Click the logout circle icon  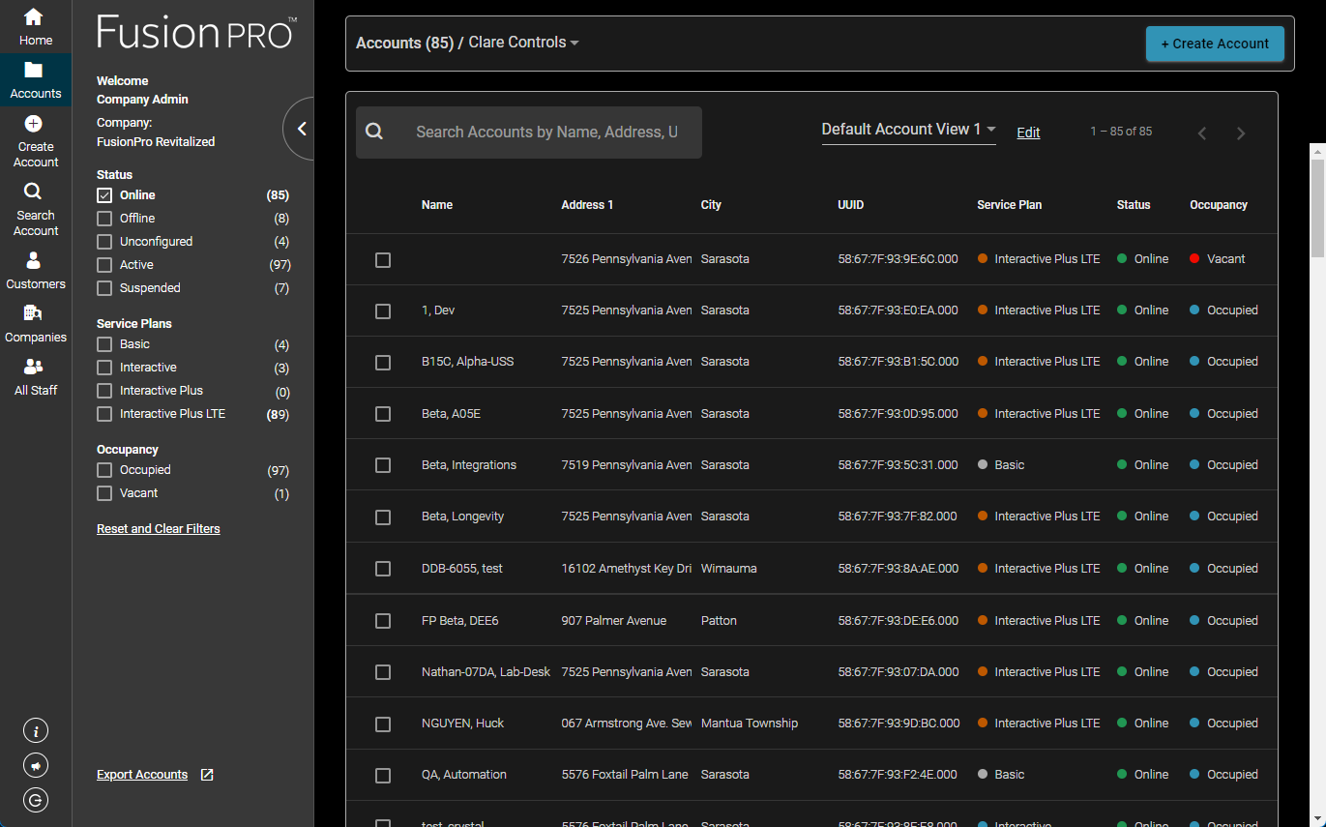coord(35,800)
